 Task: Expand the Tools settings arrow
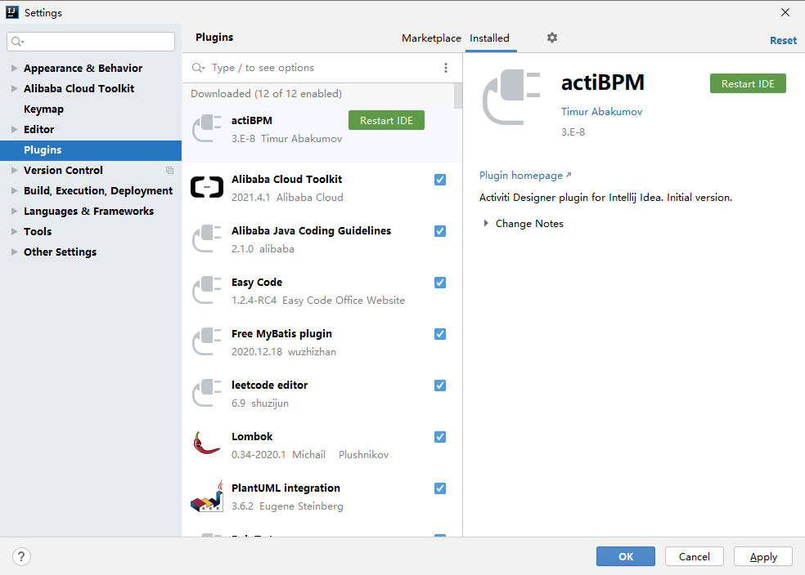pyautogui.click(x=15, y=232)
